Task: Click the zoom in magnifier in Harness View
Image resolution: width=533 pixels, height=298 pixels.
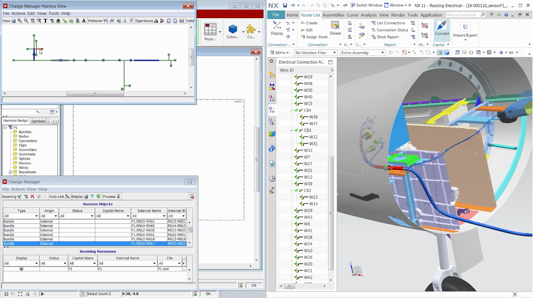Action: coord(20,21)
